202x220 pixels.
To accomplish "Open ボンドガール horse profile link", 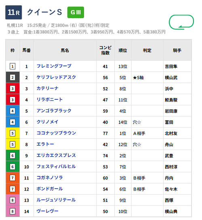I will [x=50, y=189].
